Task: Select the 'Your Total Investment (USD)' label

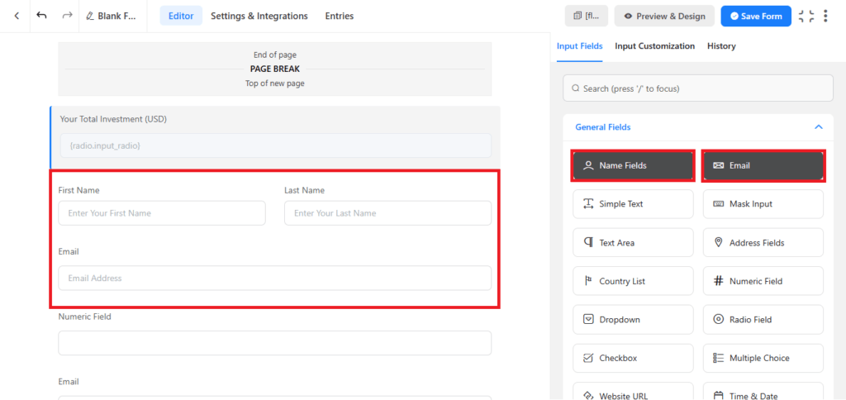Action: 113,119
